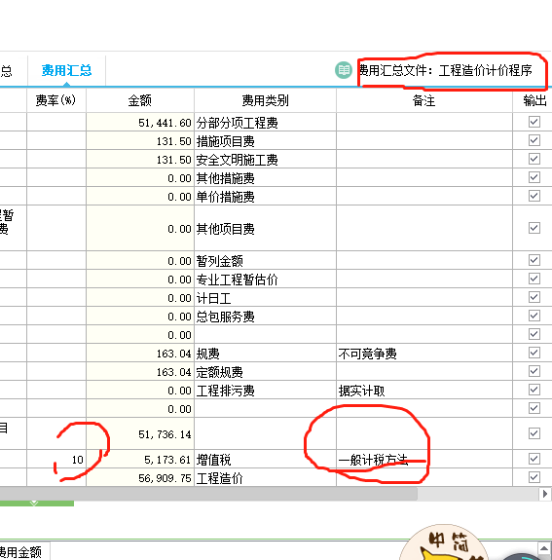
Task: Click the up arrow of the lower vertical scrollbar
Action: point(544,548)
